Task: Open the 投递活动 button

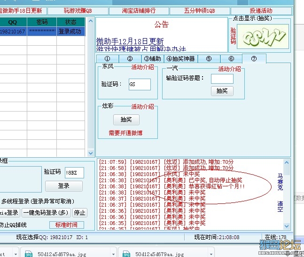Action: pos(261,11)
